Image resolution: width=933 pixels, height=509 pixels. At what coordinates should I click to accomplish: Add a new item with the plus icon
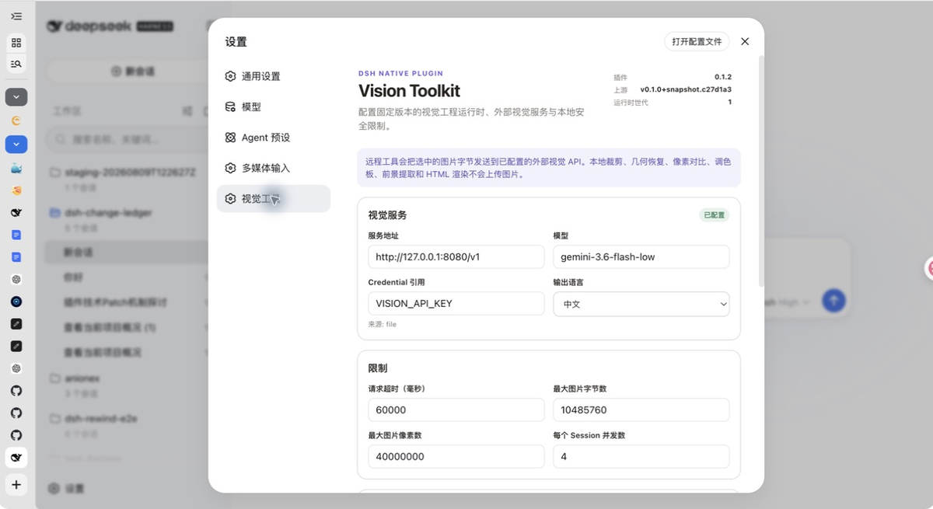click(x=16, y=485)
